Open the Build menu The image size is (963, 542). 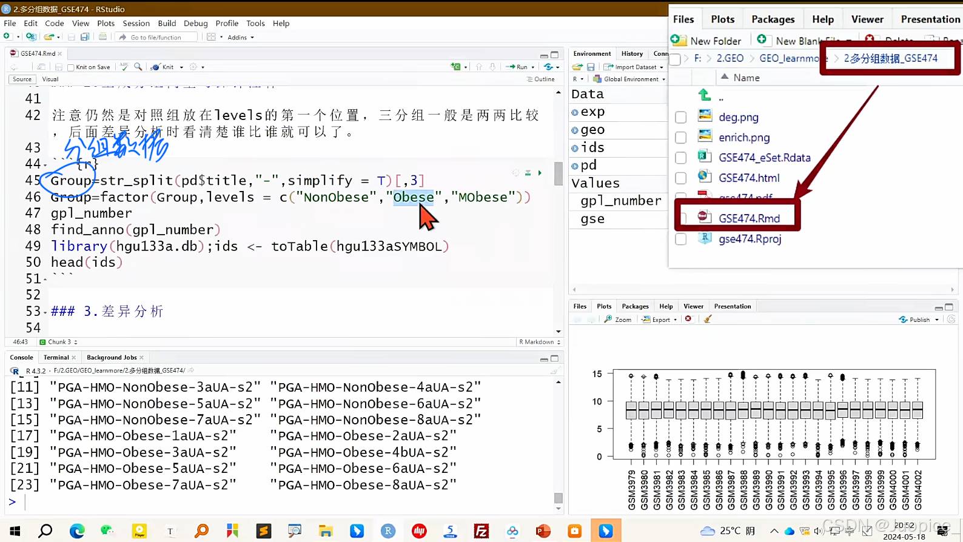167,23
